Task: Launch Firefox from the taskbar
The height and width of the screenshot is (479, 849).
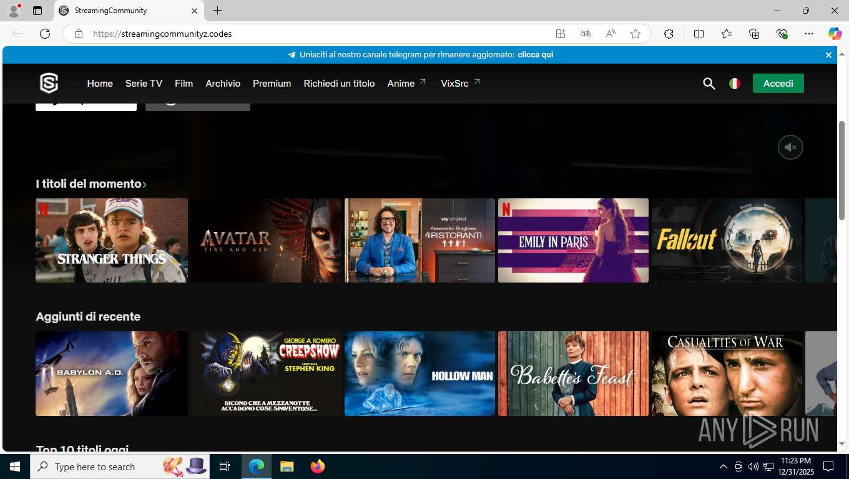Action: [318, 467]
